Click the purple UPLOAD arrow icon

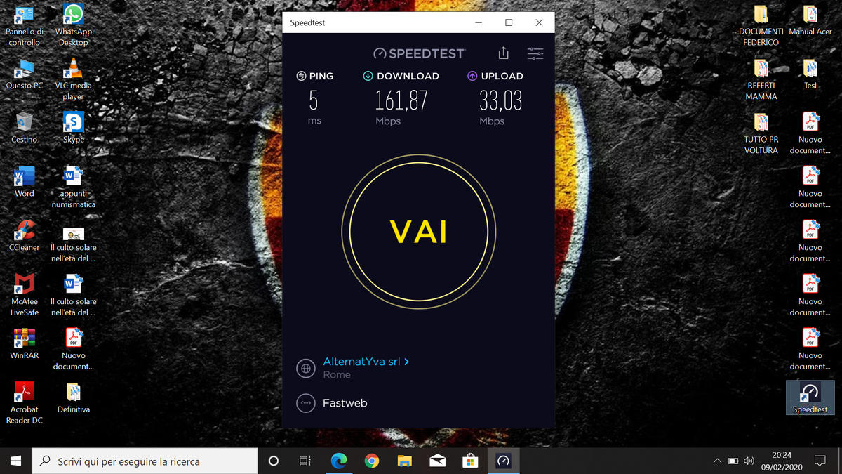pos(469,76)
